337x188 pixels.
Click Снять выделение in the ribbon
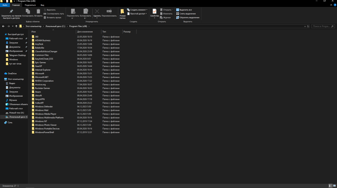point(186,14)
